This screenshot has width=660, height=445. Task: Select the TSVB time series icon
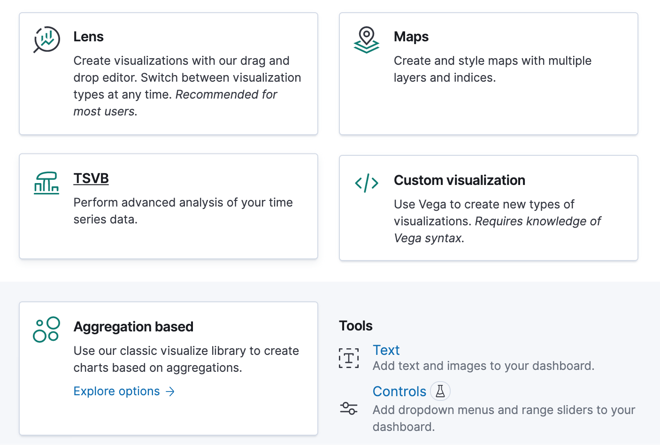(46, 183)
